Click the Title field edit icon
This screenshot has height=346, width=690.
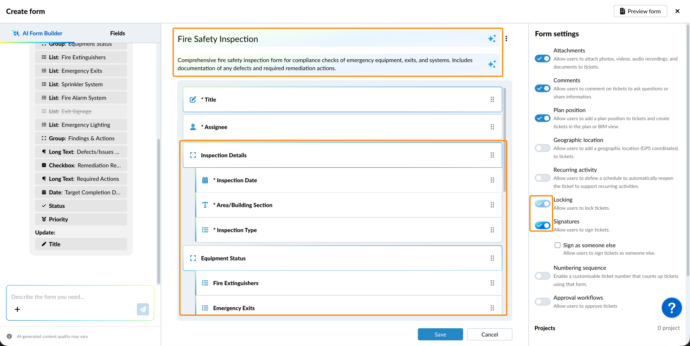(x=193, y=100)
